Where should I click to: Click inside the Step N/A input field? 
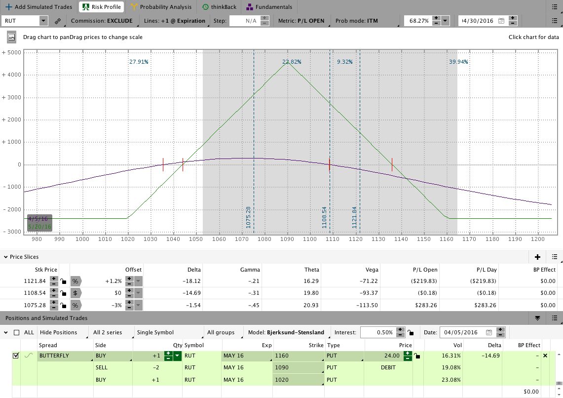[x=244, y=21]
